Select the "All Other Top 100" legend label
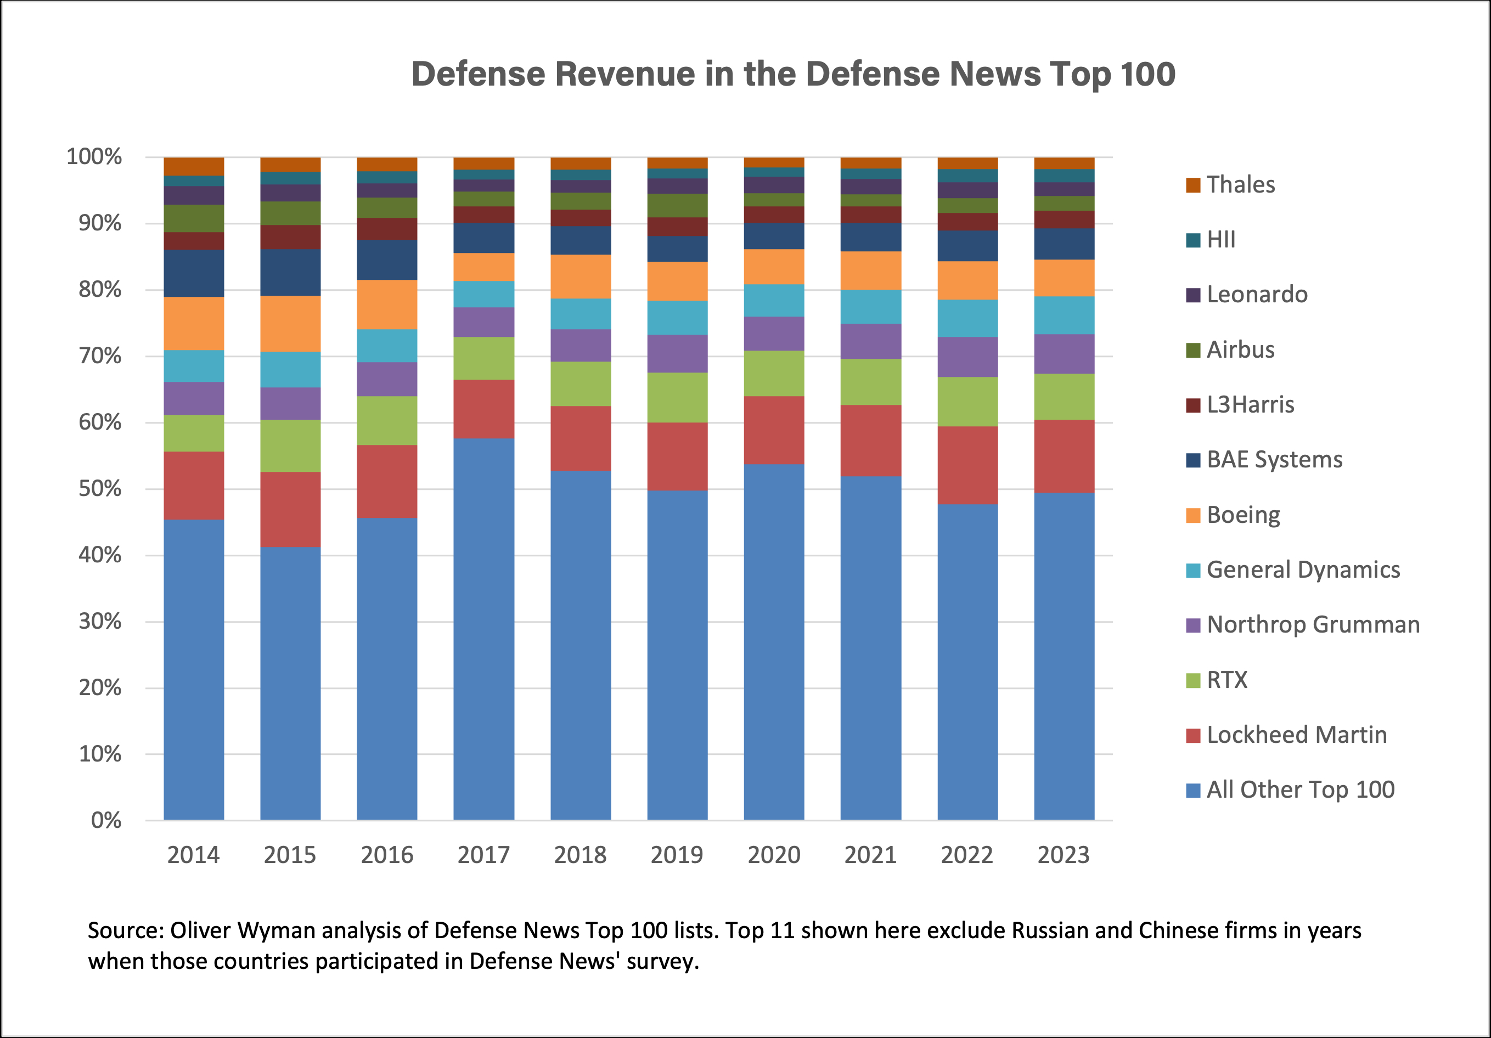 pos(1300,790)
